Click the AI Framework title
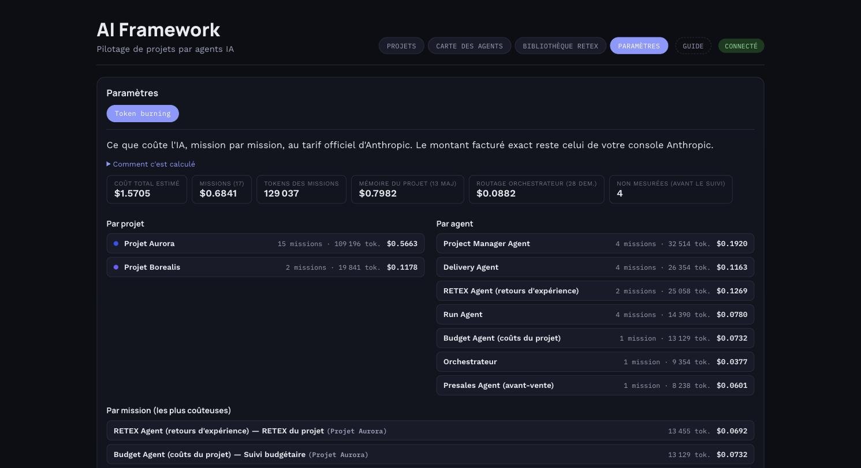Screen dimensions: 861x468 pos(158,30)
